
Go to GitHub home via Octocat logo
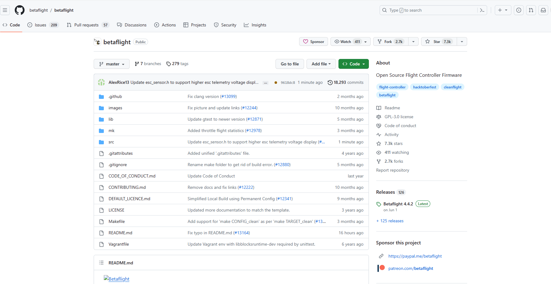20,10
